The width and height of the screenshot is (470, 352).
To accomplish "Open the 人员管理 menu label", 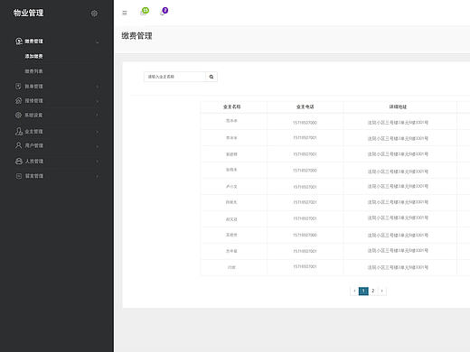I will coord(34,162).
